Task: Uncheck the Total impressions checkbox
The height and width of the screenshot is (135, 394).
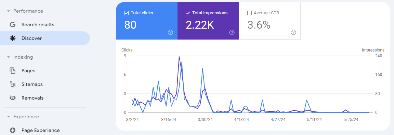Action: click(188, 13)
